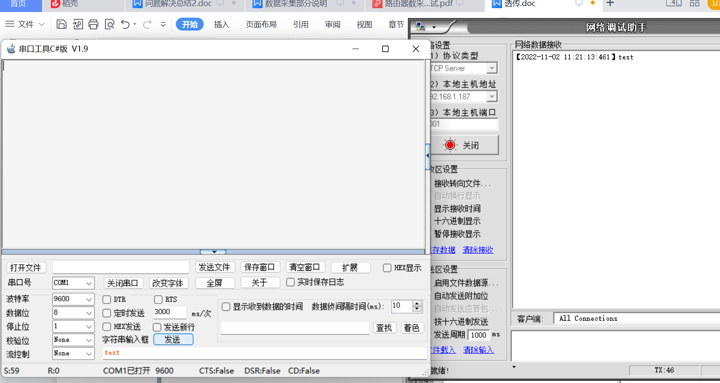The image size is (720, 383).
Task: Open the 插入 ribbon tab
Action: (221, 25)
